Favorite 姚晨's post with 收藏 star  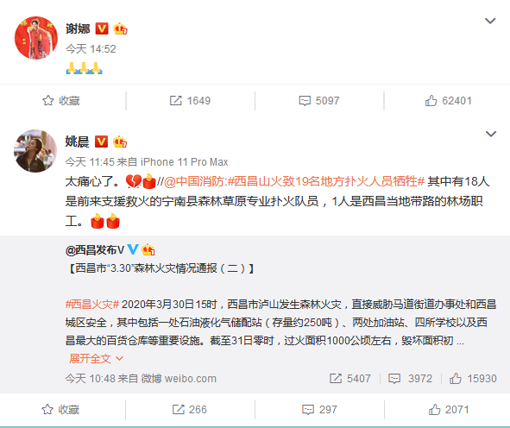pyautogui.click(x=60, y=410)
